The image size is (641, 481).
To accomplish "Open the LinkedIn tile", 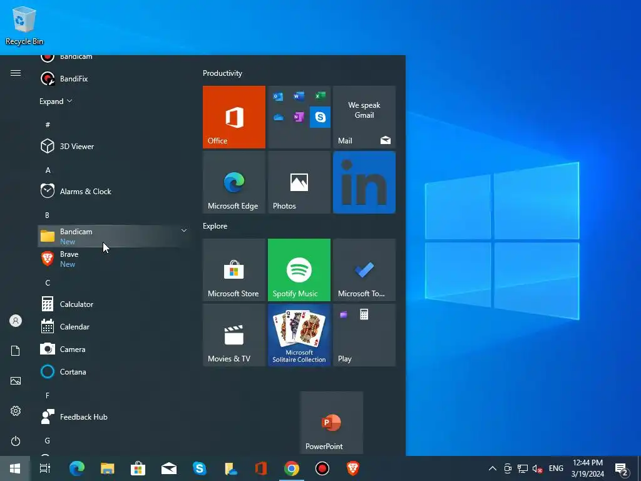I will click(364, 182).
